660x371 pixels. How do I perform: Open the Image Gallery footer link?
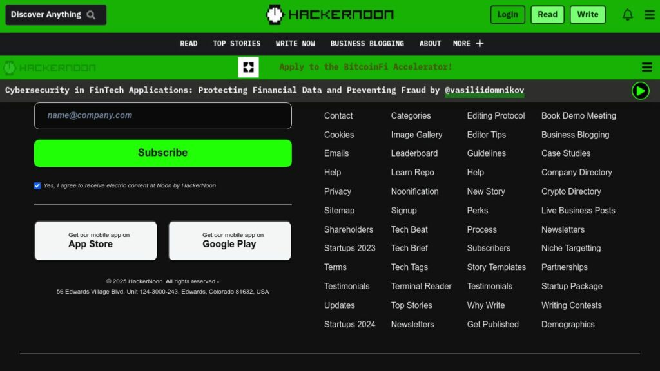(x=416, y=135)
